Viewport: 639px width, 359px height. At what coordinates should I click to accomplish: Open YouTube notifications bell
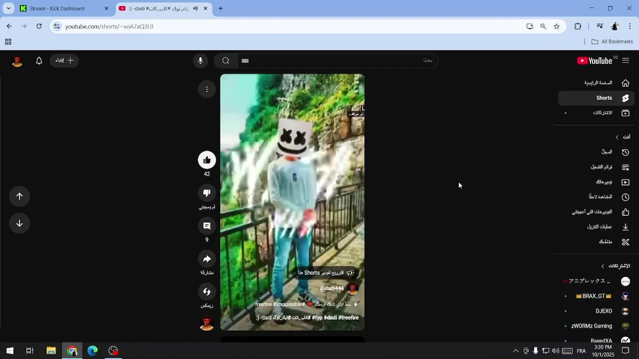[39, 61]
